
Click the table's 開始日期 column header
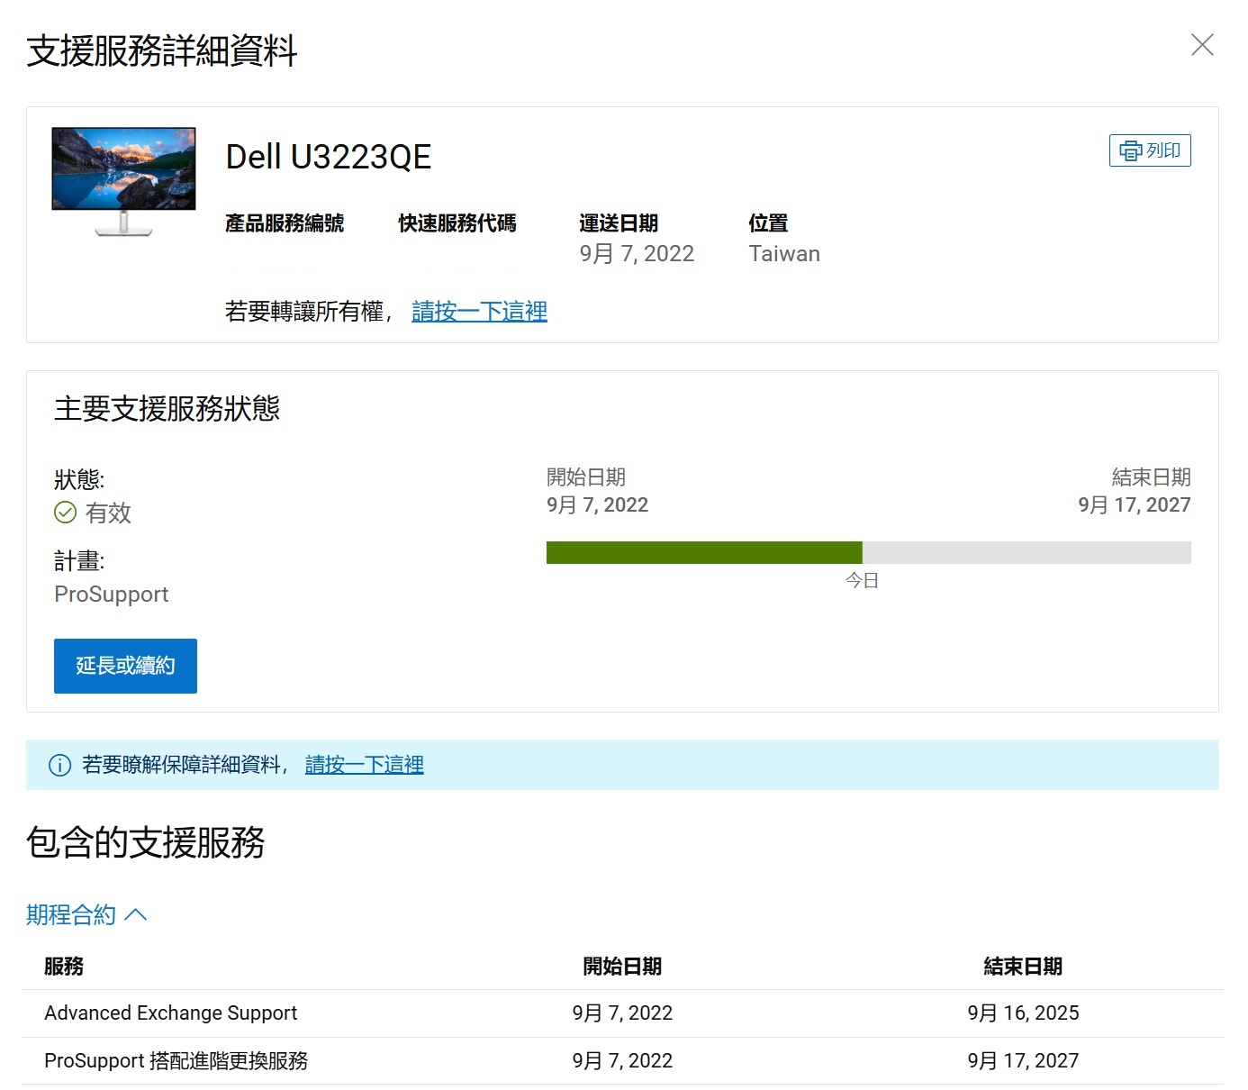(622, 967)
